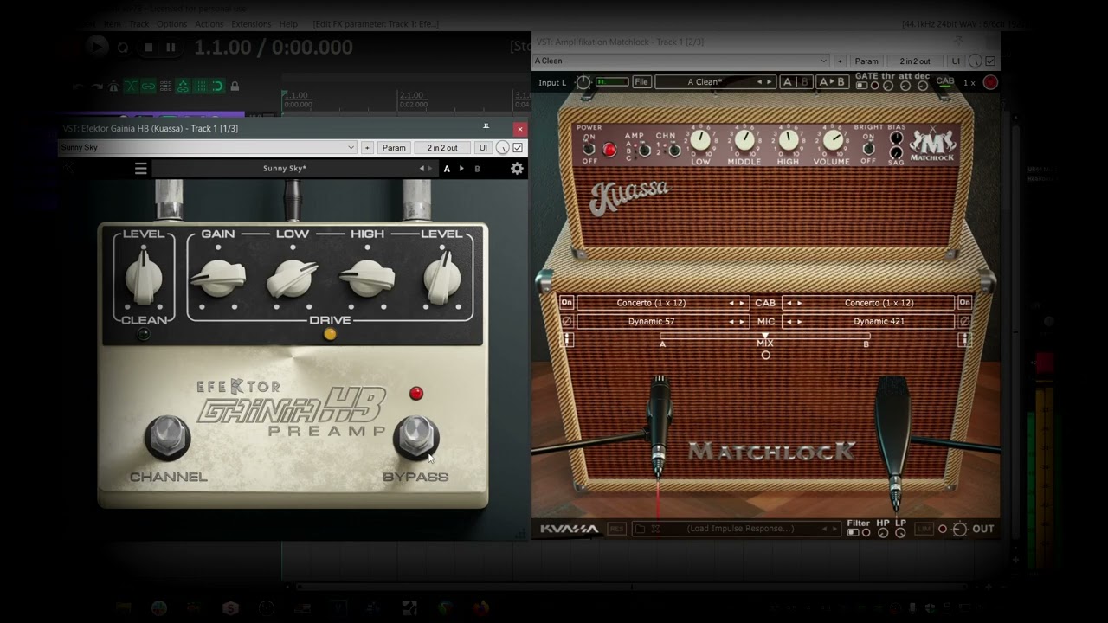1108x623 pixels.
Task: Open the Track menu
Action: (139, 24)
